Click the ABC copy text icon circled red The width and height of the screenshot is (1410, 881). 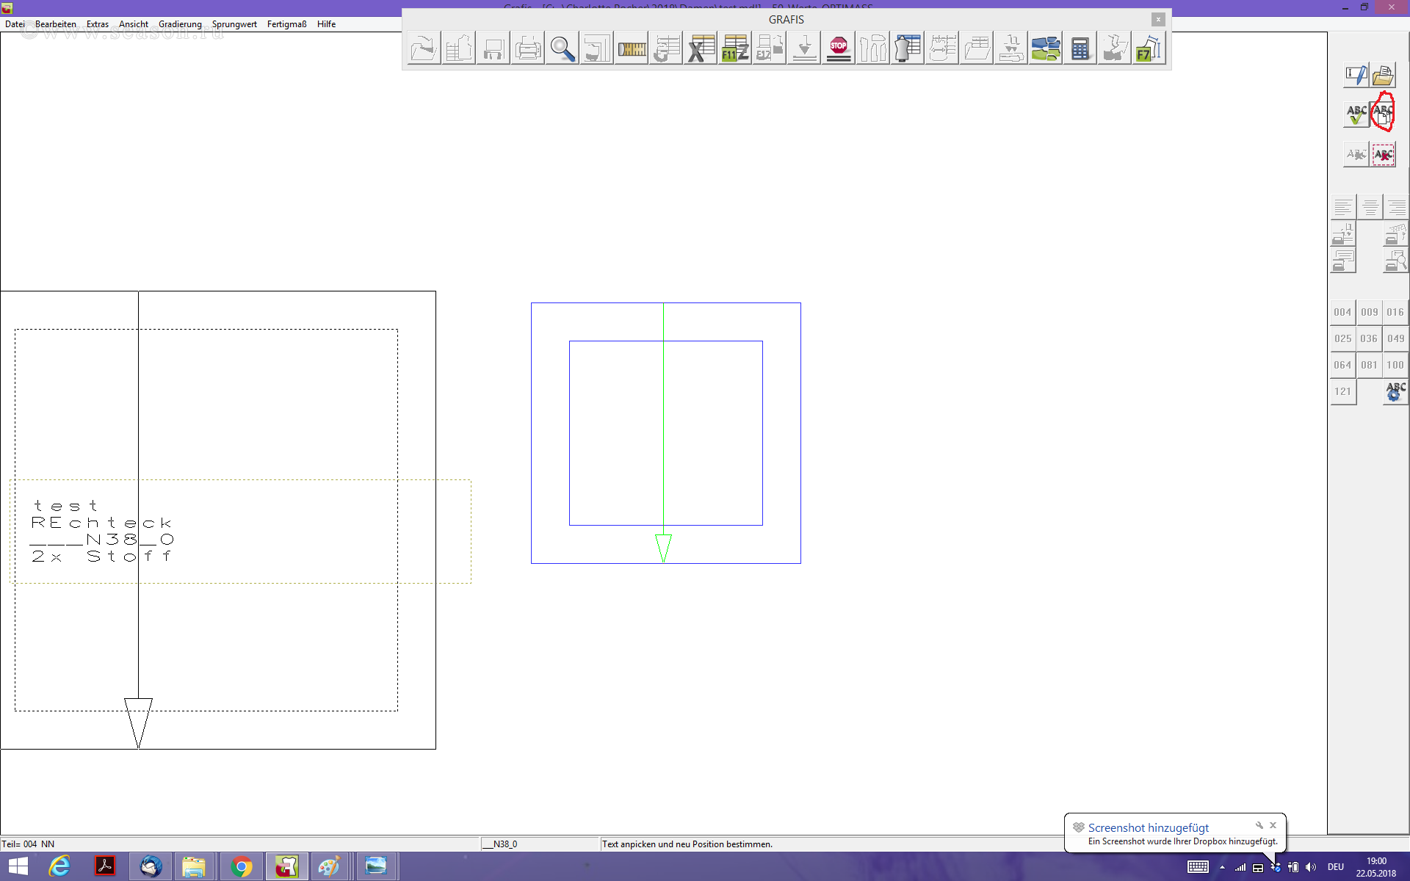(1383, 114)
